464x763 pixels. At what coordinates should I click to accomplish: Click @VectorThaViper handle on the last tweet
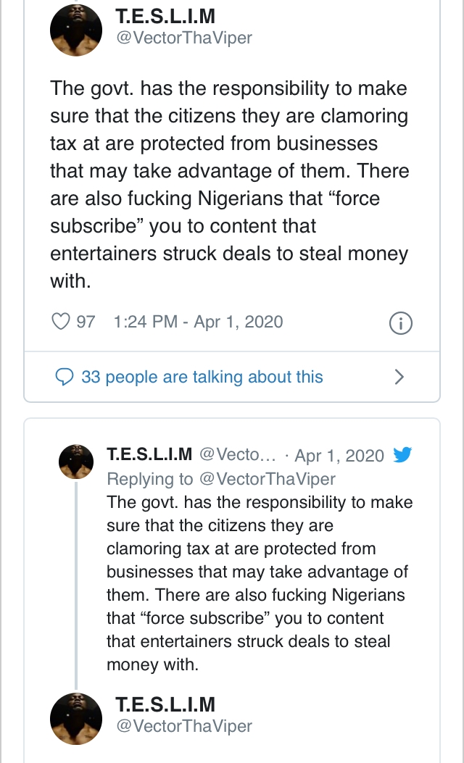click(184, 725)
